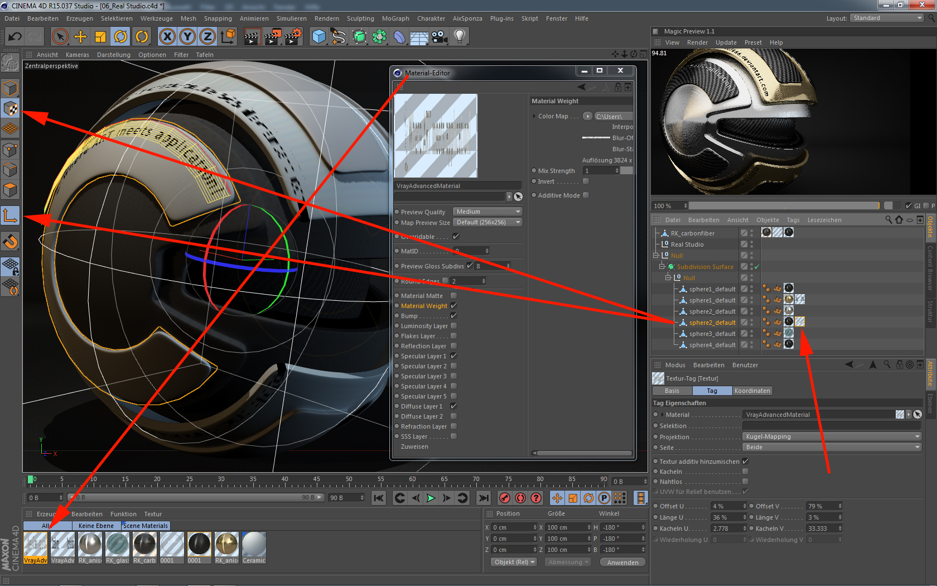
Task: Click the camera object icon
Action: 439,37
